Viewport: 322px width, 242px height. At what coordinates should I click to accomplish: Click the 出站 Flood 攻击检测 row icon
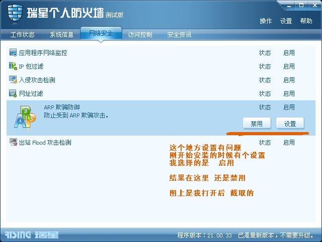pyautogui.click(x=14, y=142)
